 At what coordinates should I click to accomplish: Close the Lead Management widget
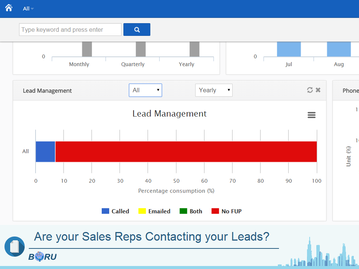click(x=318, y=90)
